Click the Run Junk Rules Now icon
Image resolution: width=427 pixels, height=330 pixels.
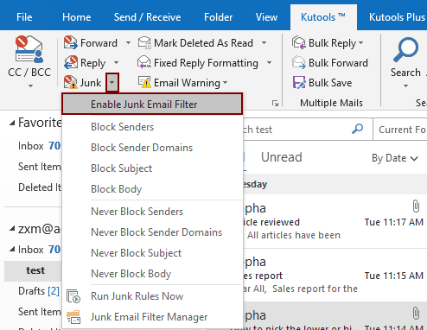pyautogui.click(x=73, y=296)
